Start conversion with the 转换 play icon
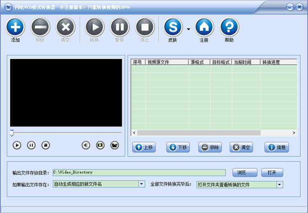 pyautogui.click(x=94, y=27)
